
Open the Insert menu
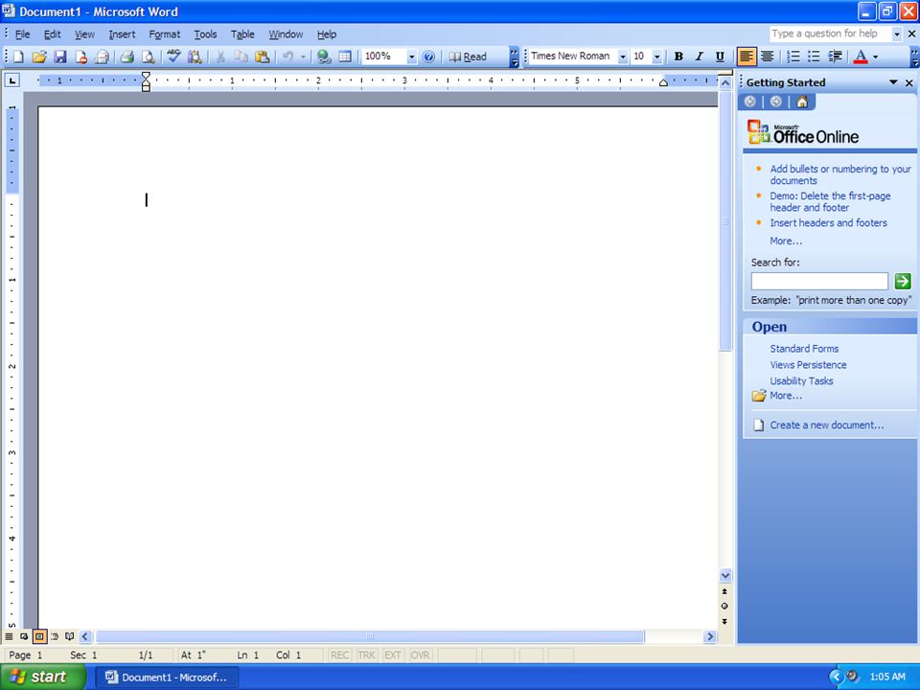click(x=122, y=34)
